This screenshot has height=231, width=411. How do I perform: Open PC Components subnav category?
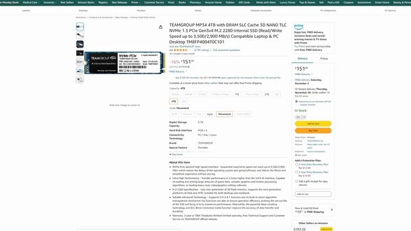[x=328, y=10]
